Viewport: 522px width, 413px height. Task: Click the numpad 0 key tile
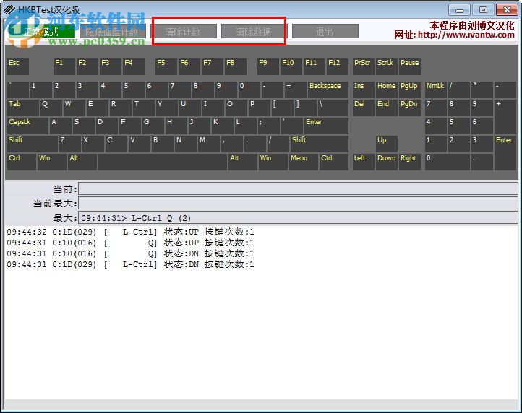(x=448, y=162)
